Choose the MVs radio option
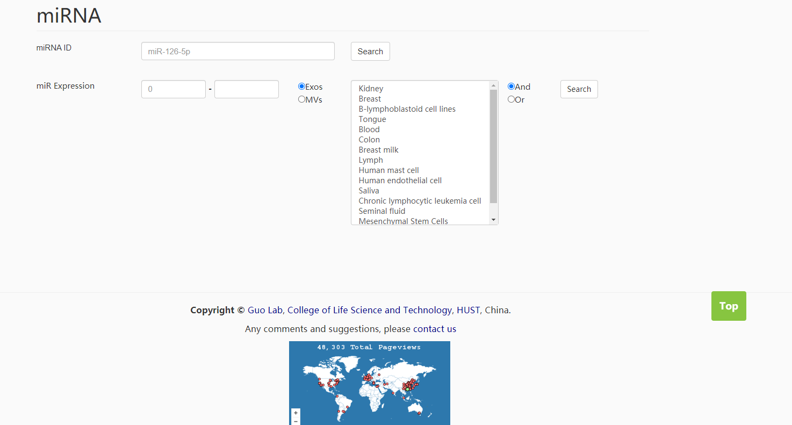The height and width of the screenshot is (425, 792). (x=301, y=99)
